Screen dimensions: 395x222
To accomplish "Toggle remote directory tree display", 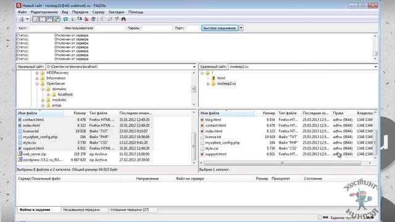I will pyautogui.click(x=49, y=19).
